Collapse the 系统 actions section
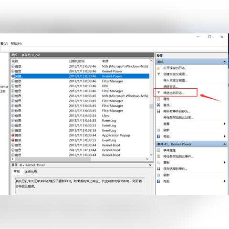229x229 pixels. tap(225, 62)
